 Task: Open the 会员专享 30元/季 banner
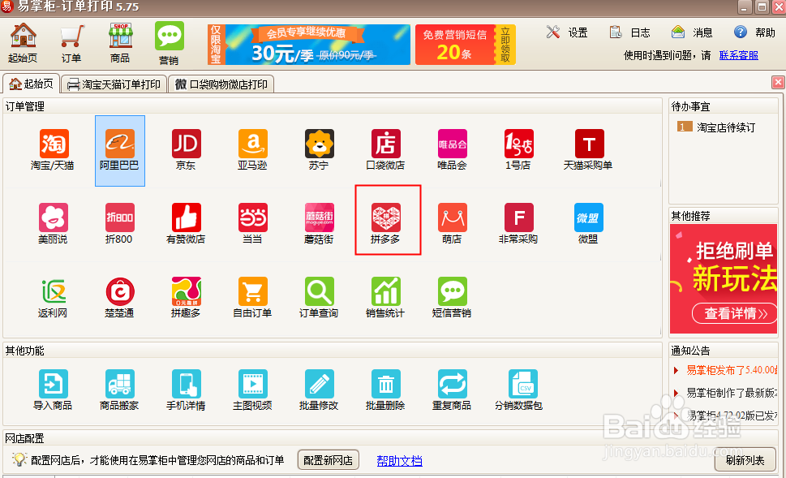[x=309, y=45]
